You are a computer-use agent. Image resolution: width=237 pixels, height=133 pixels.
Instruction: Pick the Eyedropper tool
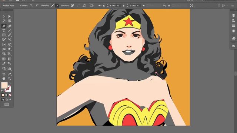click(x=4, y=63)
